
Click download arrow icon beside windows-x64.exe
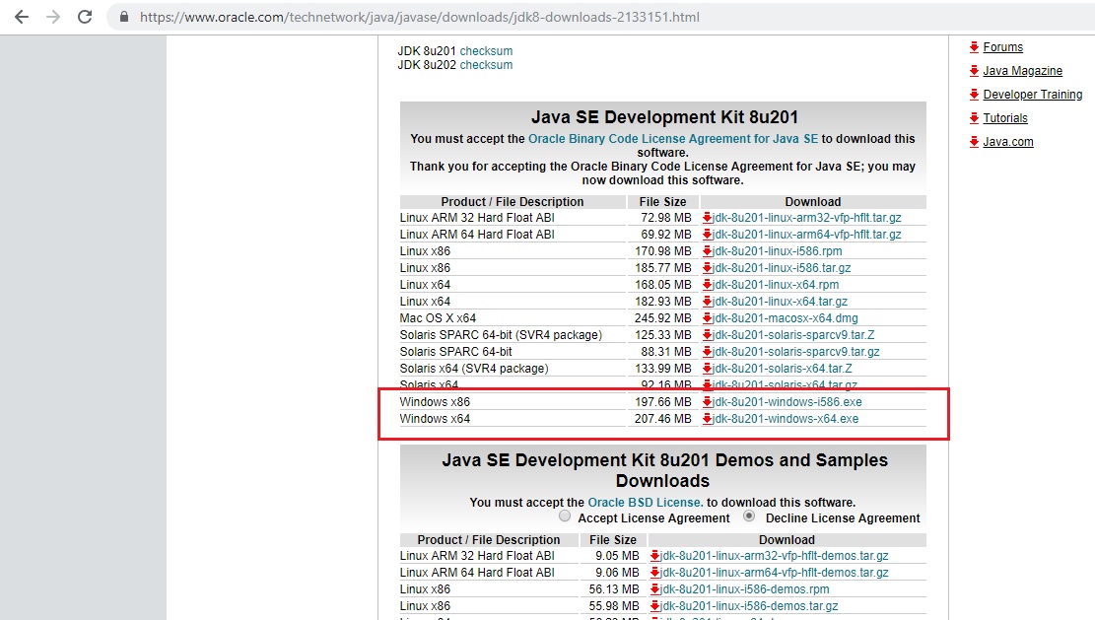(x=708, y=419)
